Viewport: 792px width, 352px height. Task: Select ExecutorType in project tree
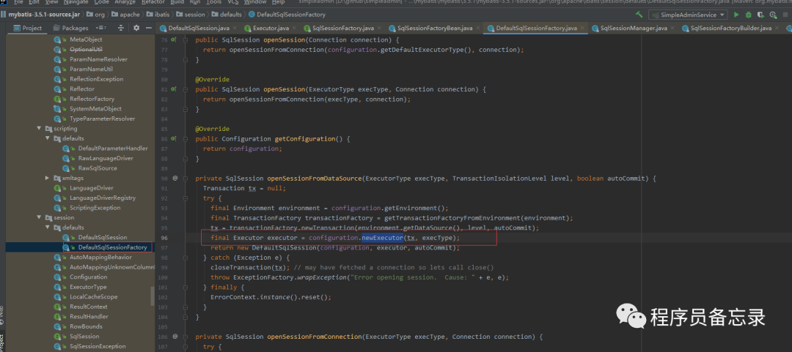pyautogui.click(x=88, y=287)
